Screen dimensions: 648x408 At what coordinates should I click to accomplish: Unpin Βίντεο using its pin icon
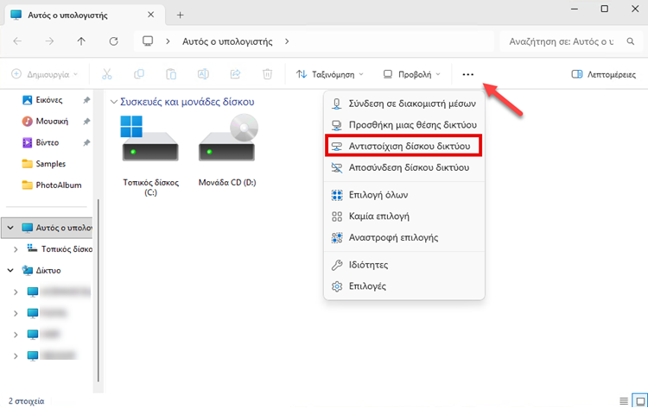(86, 142)
